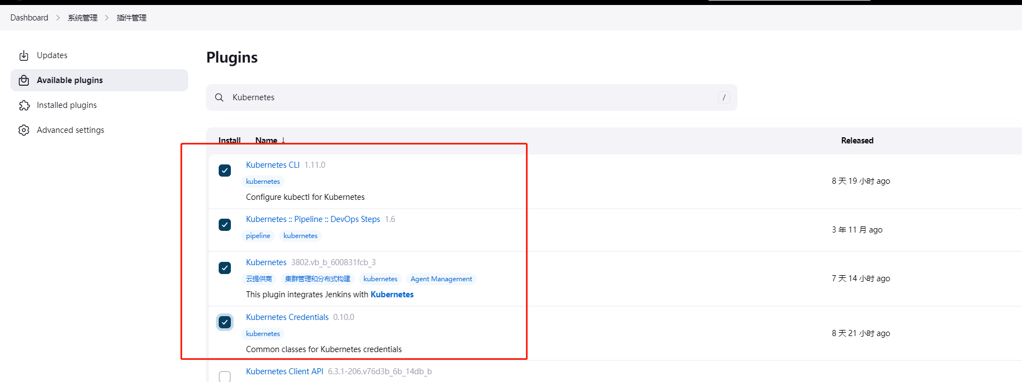Screen dimensions: 1022x382
Task: Click 'Configure kubectl for Kubernetes' description
Action: pos(305,197)
